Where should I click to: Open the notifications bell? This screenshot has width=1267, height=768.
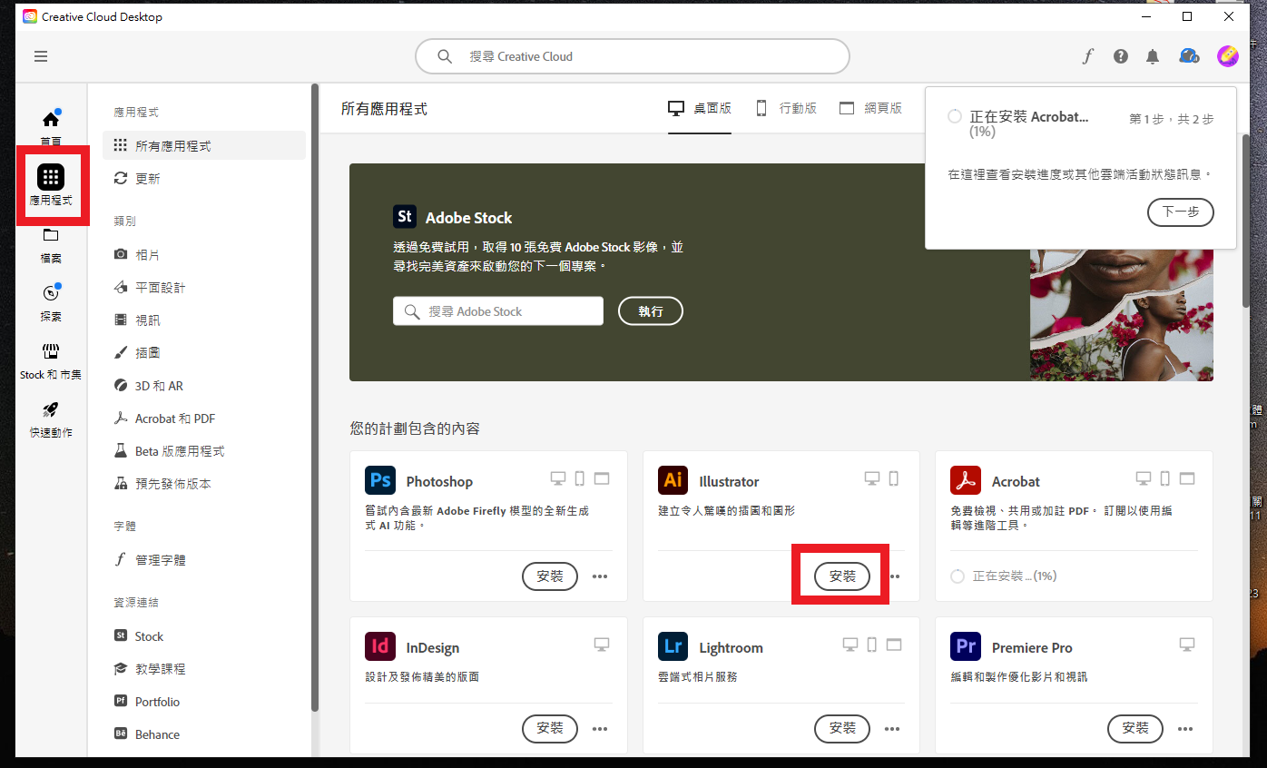click(1153, 56)
